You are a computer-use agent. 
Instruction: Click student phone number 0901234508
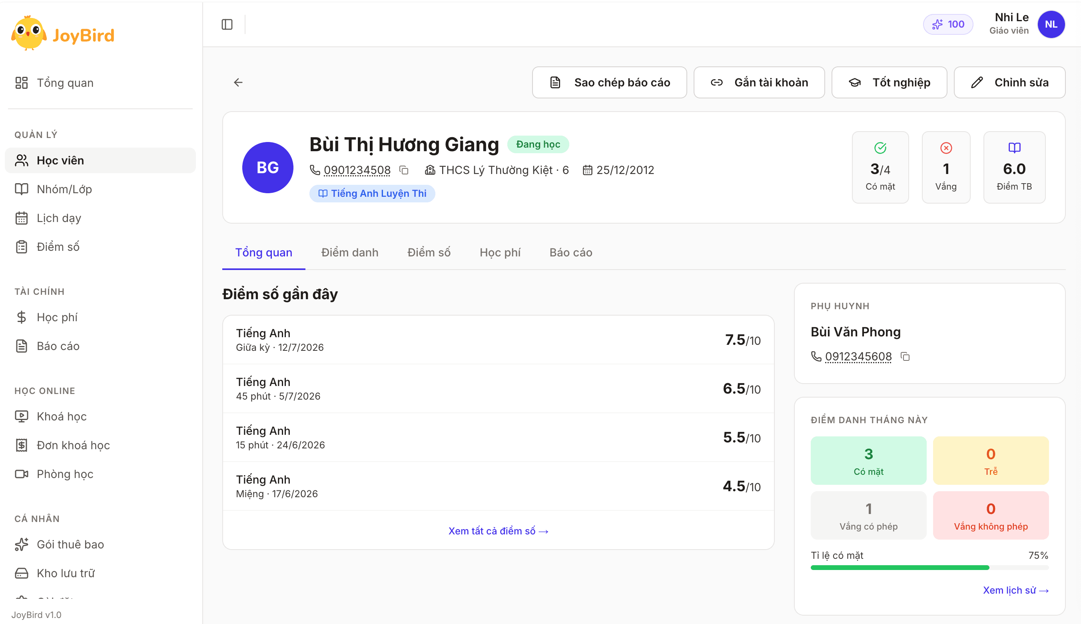pos(357,170)
